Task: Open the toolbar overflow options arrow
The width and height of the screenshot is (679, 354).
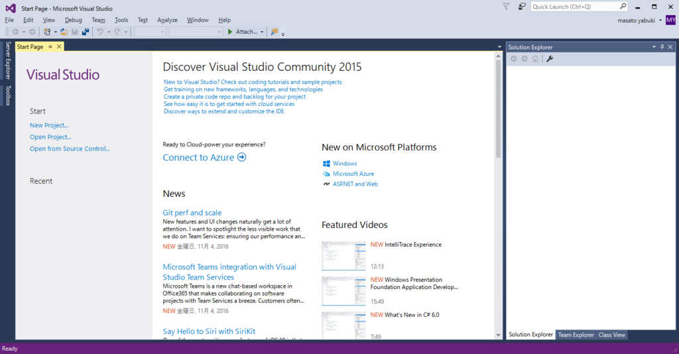Action: [283, 33]
